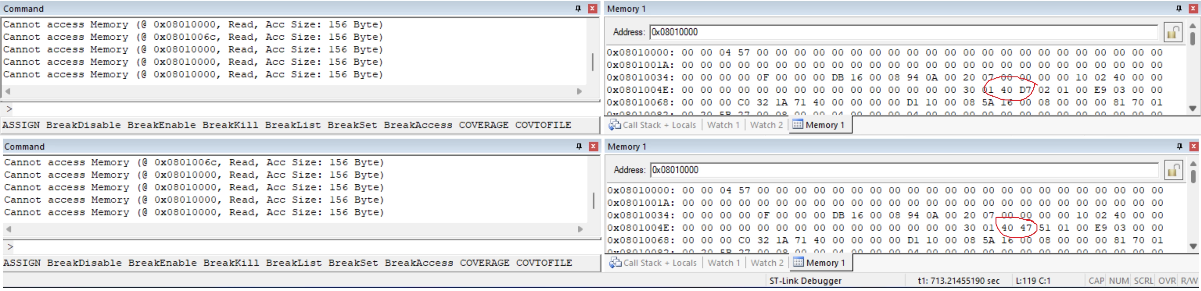Click the OVR indicator in the status bar
The width and height of the screenshot is (1201, 291).
point(1167,281)
